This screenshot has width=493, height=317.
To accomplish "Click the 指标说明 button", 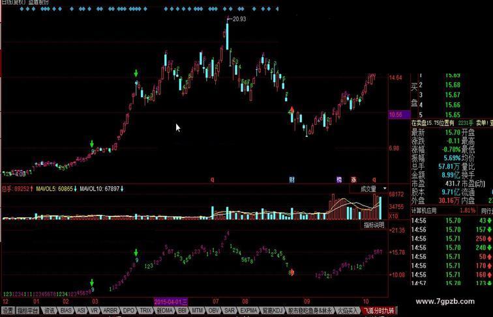I will click(x=374, y=225).
